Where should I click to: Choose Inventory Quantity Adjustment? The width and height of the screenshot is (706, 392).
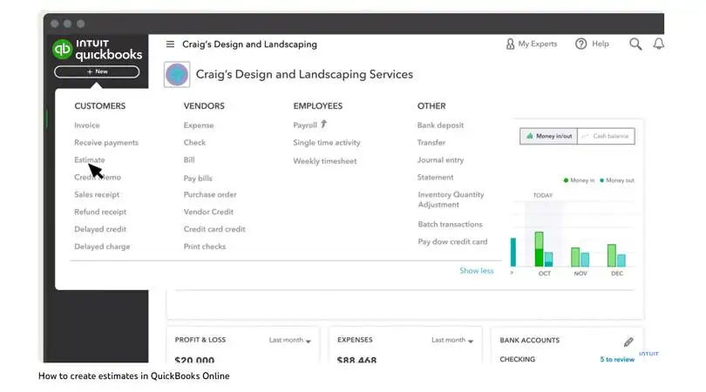pos(451,199)
